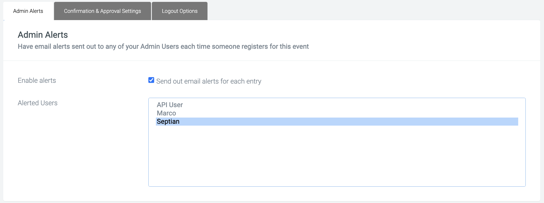
Task: Click the bottom border of the Alerted Users list box
Action: point(337,186)
